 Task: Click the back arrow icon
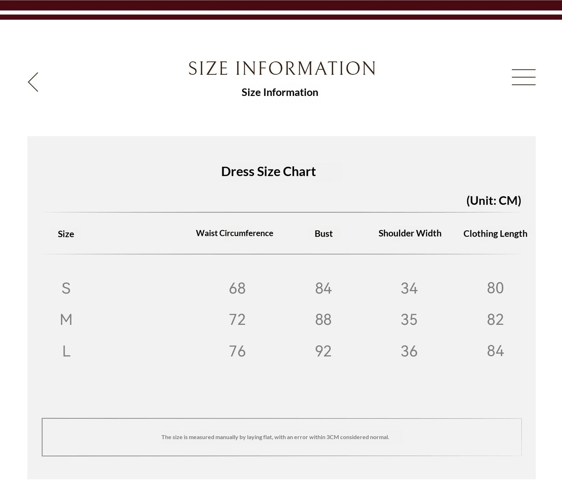33,82
